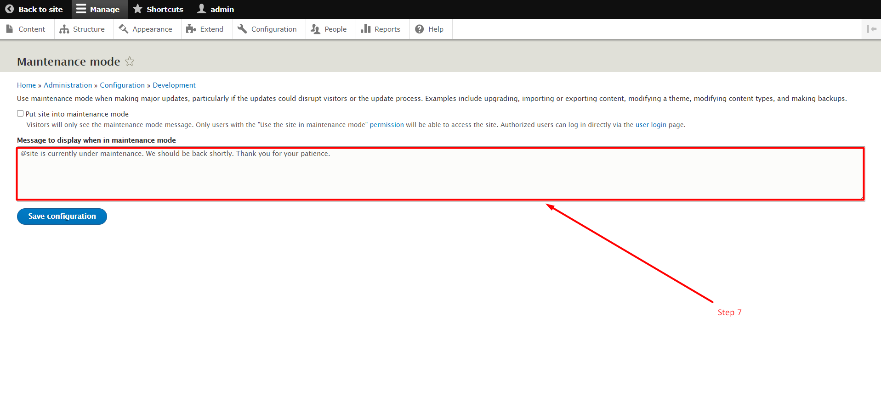881x411 pixels.
Task: Click the Content page icon
Action: [10, 29]
